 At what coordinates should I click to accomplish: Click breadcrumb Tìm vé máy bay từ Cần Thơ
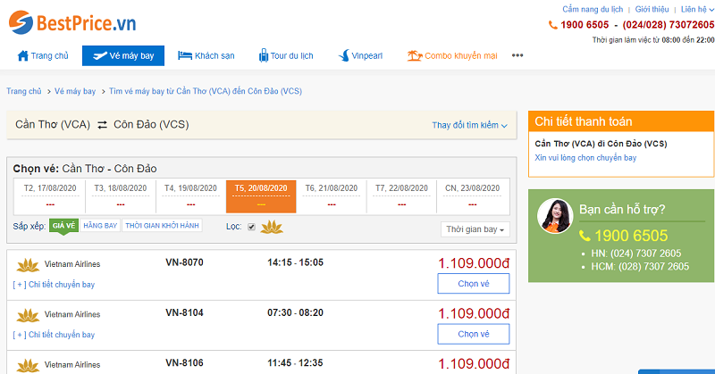click(206, 91)
